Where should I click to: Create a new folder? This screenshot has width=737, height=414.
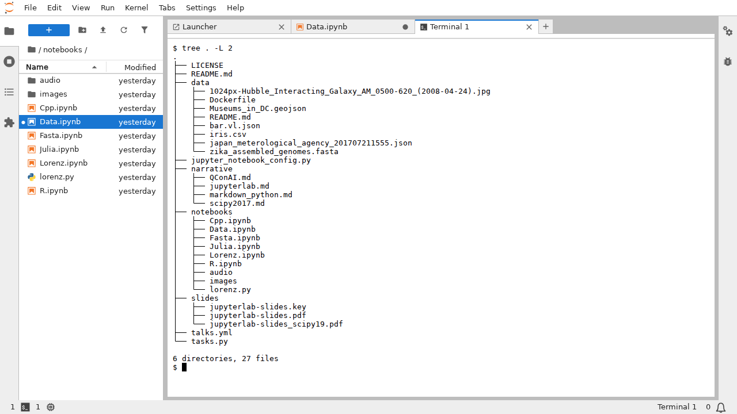(82, 30)
